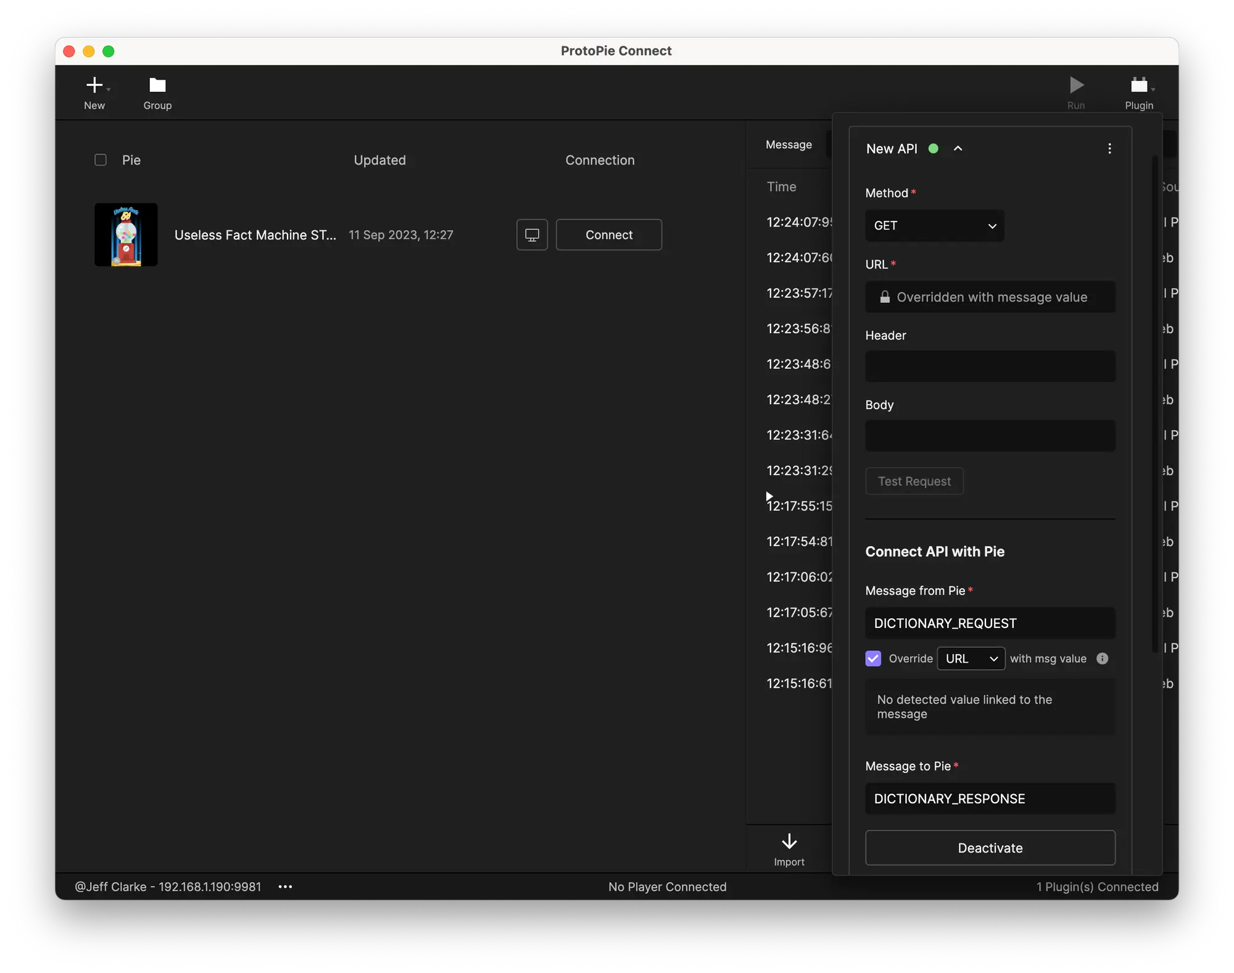
Task: Expand the New API panel chevron
Action: click(956, 149)
